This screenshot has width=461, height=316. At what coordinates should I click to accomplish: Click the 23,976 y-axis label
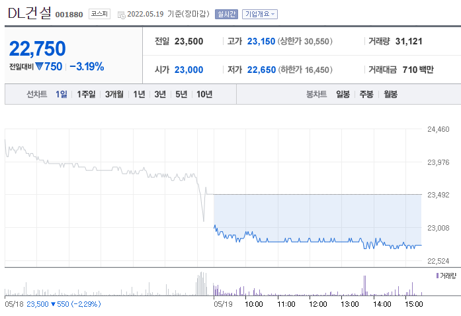(x=438, y=162)
